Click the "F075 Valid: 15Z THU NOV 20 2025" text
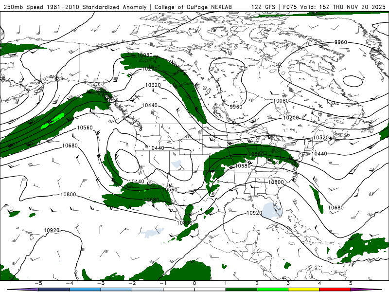 (334, 7)
